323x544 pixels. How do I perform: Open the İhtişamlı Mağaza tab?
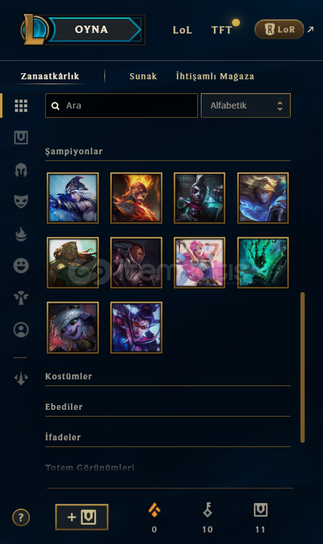click(215, 76)
